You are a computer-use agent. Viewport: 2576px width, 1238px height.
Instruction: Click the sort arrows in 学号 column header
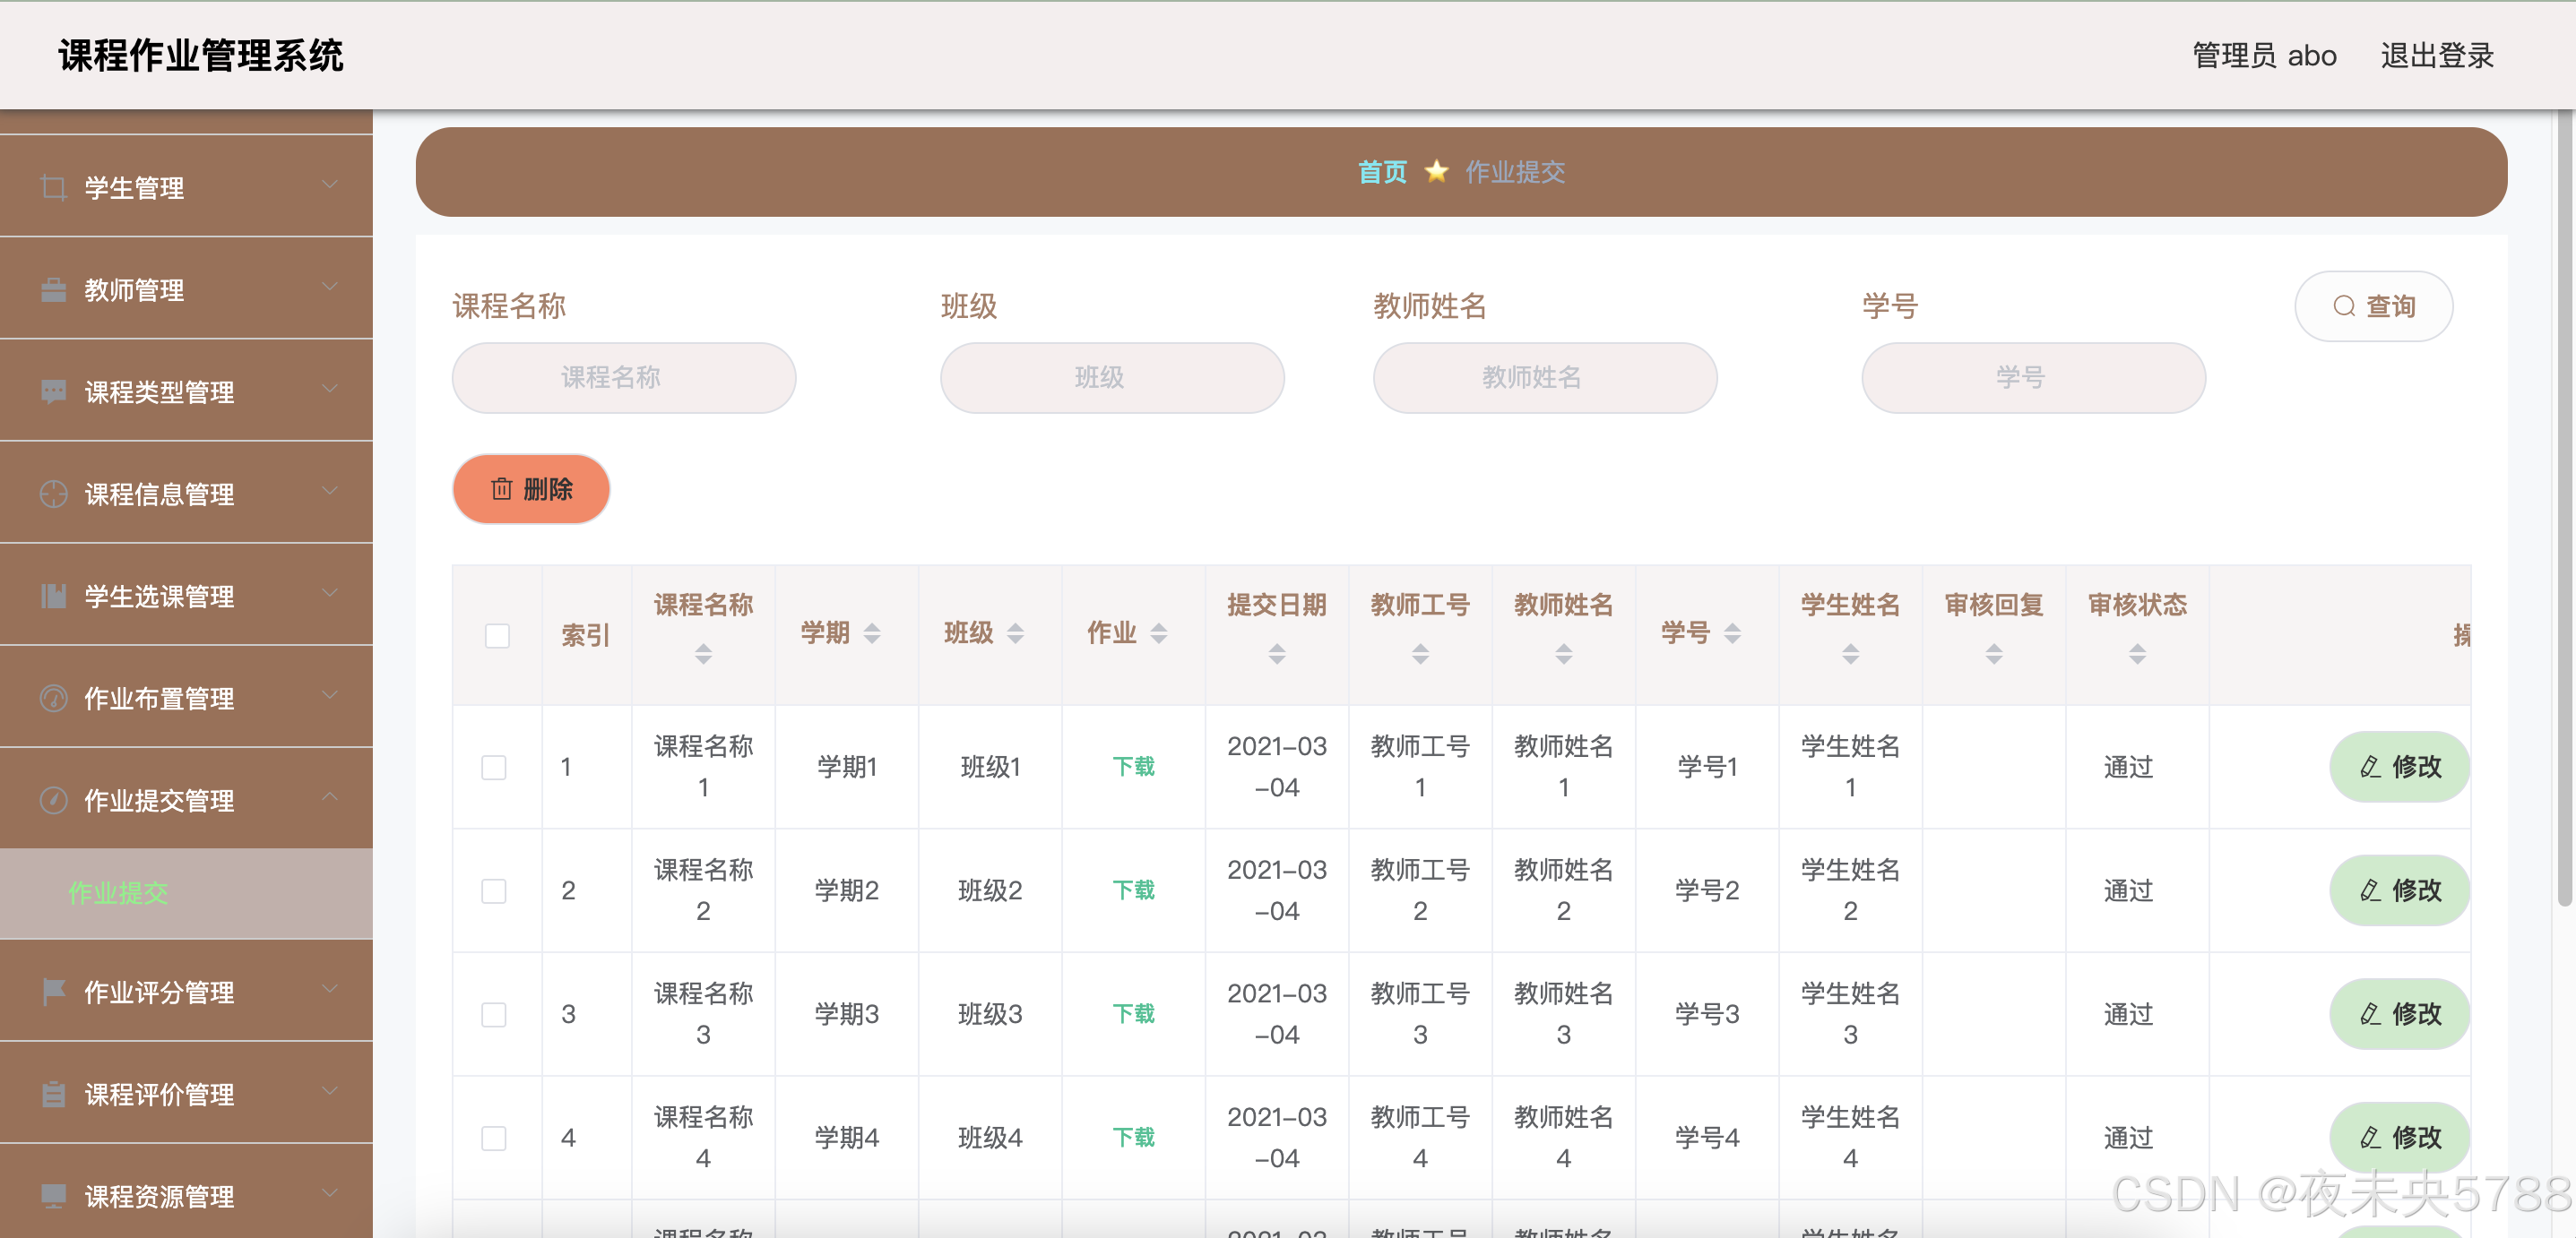[x=1733, y=633]
